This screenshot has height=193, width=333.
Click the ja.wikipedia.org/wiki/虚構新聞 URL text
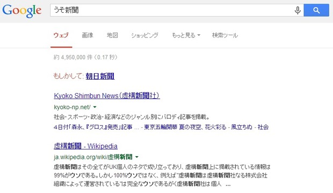tap(93, 157)
